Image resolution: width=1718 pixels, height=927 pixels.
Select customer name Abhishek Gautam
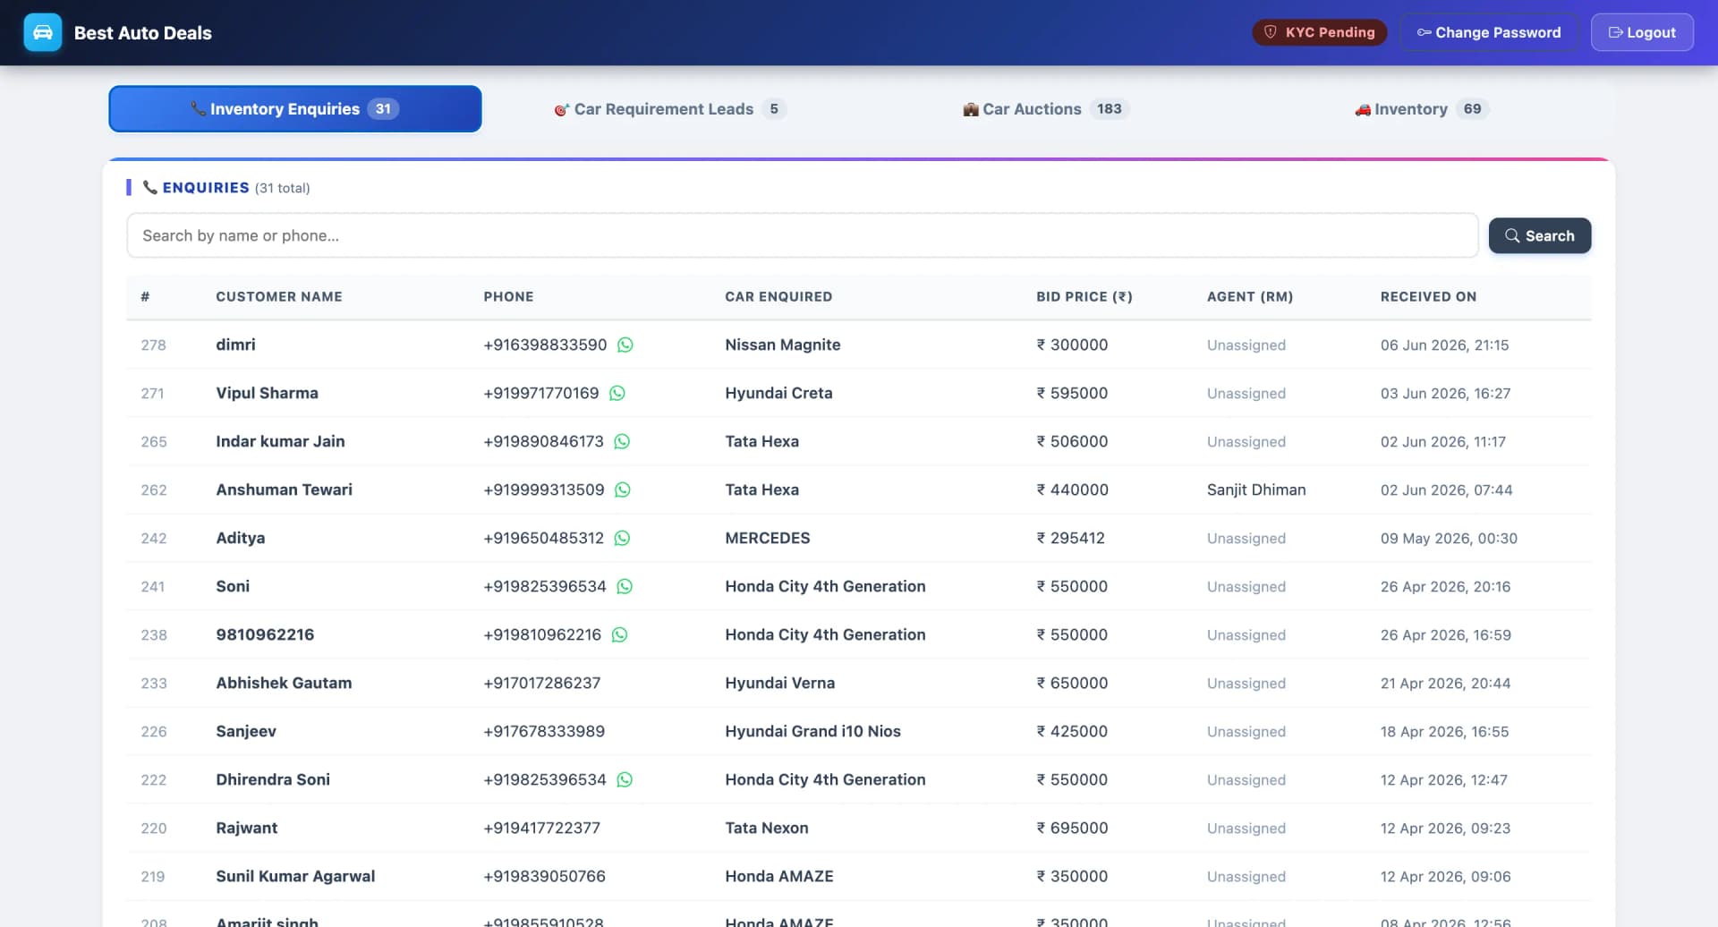tap(284, 683)
